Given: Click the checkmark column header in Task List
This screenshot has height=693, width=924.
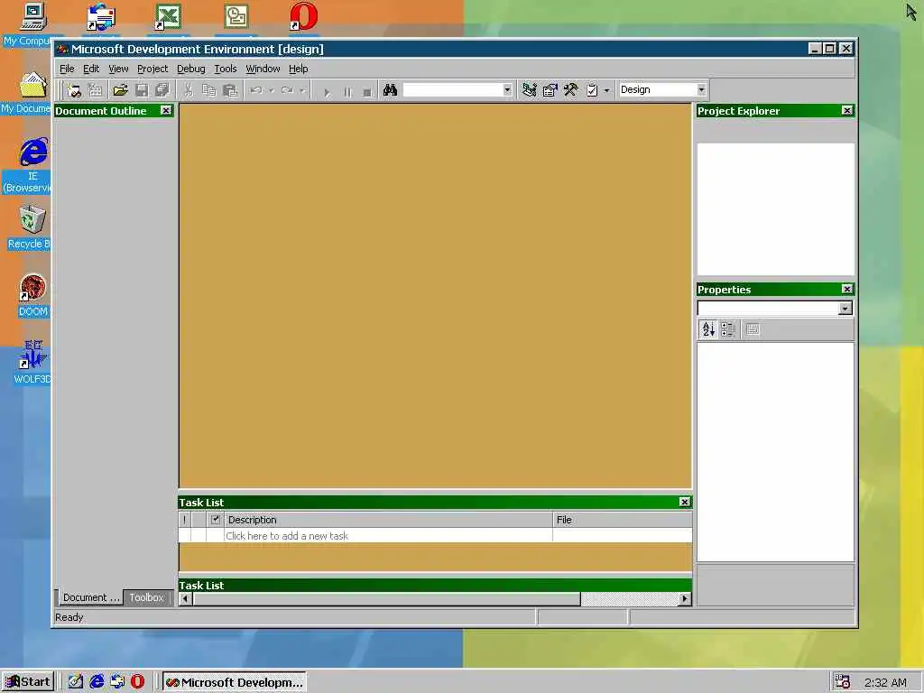Looking at the screenshot, I should 215,520.
